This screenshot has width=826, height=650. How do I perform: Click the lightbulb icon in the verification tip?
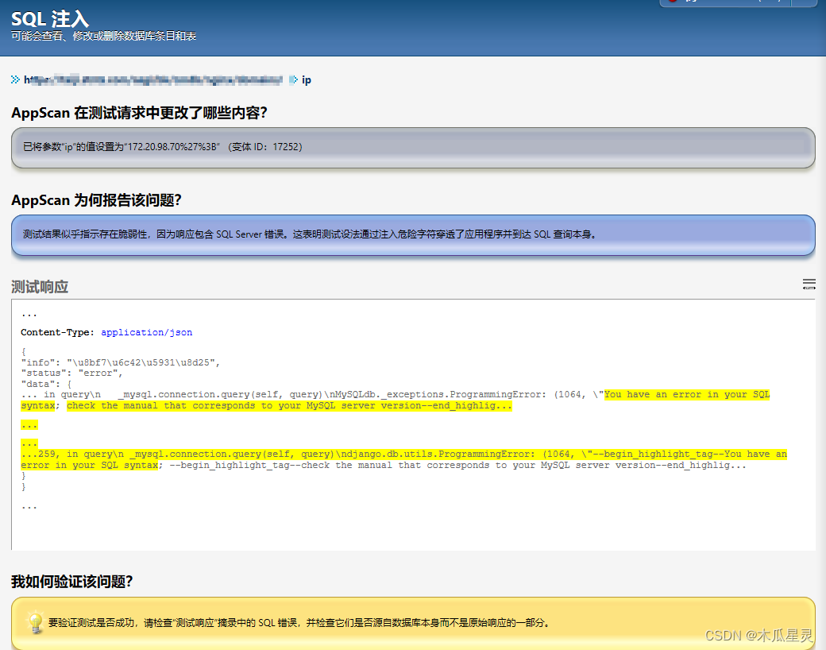[x=35, y=623]
